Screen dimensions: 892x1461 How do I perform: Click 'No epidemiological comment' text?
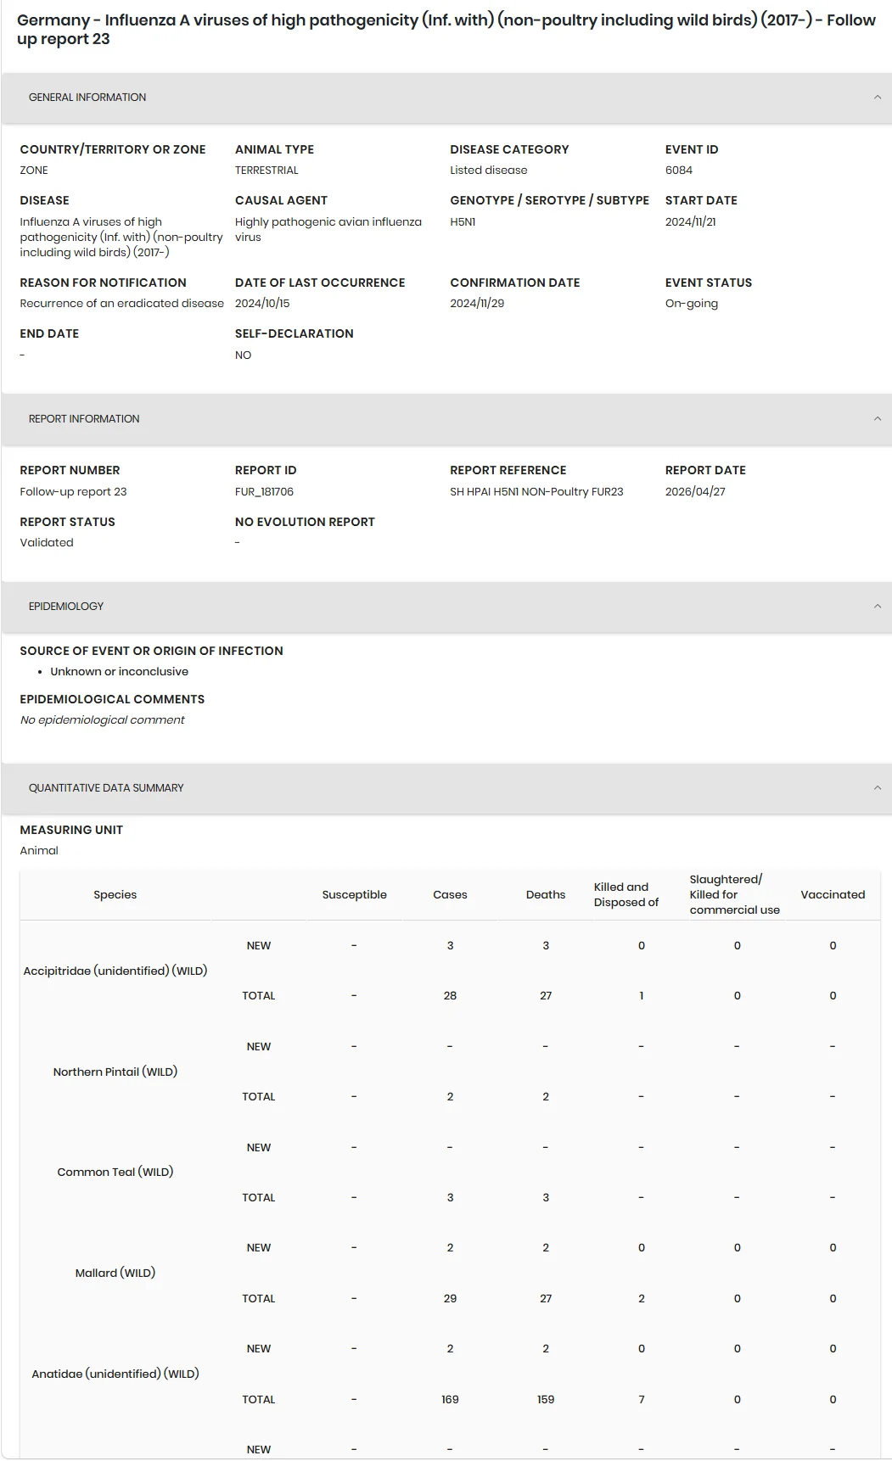(102, 720)
